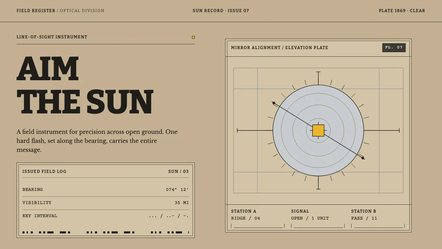Open the OPTICAL DIVISION header text
Screen dimensions: 442x249
(82, 11)
